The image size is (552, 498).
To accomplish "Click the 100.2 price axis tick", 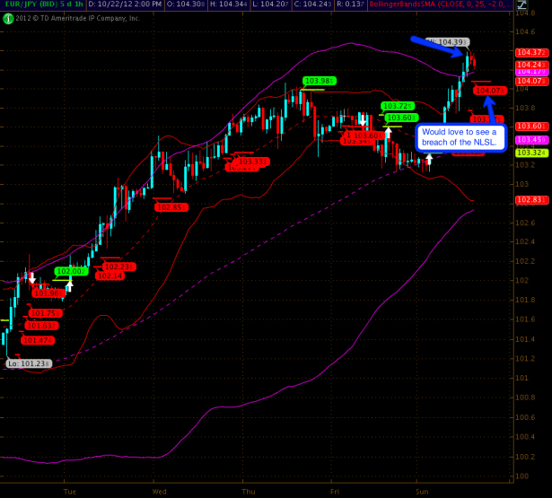I will (525, 457).
